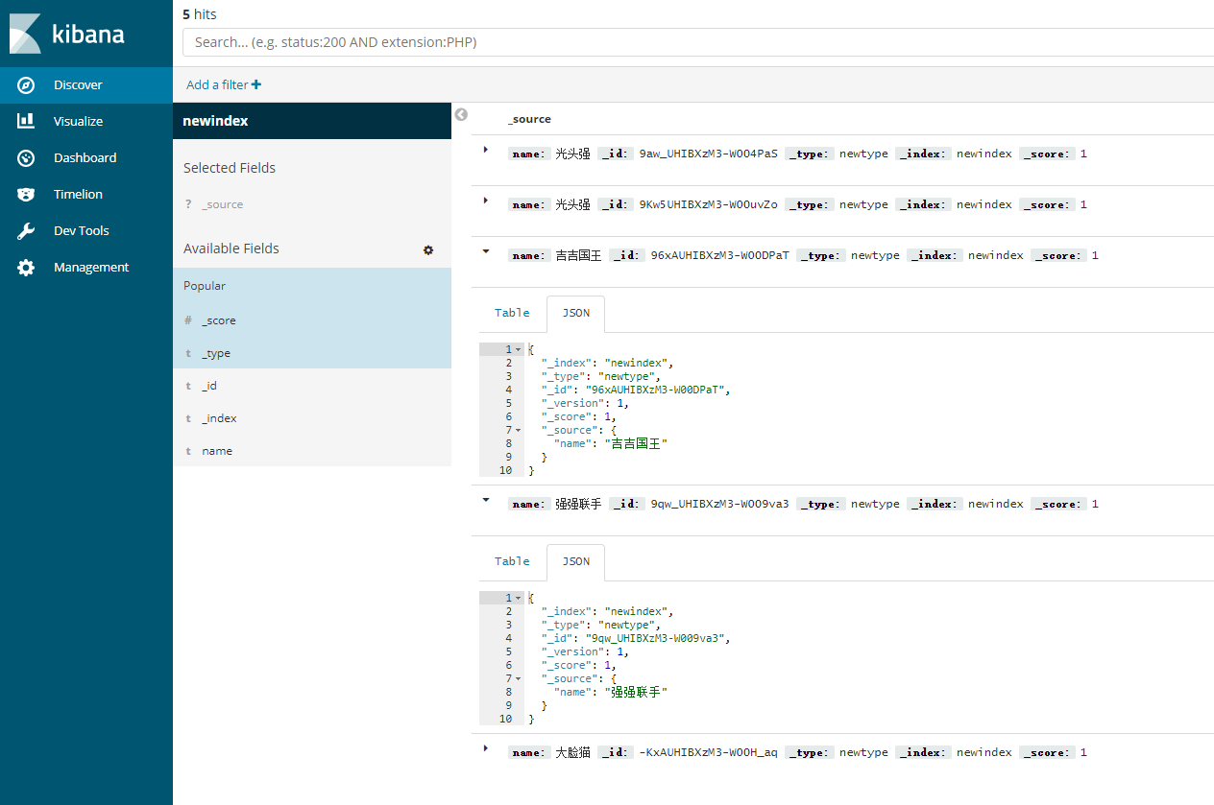Click the "_id" line in 强强联手 JSON
The image size is (1214, 805).
[636, 638]
